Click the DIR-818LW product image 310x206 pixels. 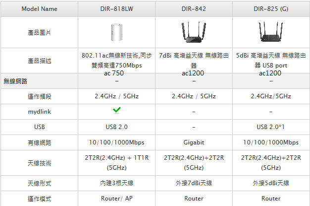coord(116,32)
